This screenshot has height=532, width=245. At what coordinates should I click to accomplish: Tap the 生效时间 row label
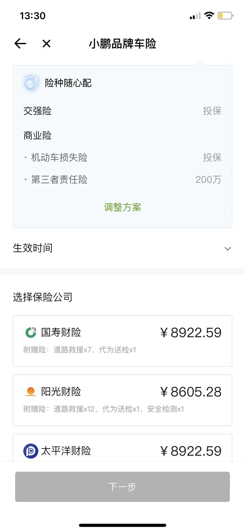point(33,248)
